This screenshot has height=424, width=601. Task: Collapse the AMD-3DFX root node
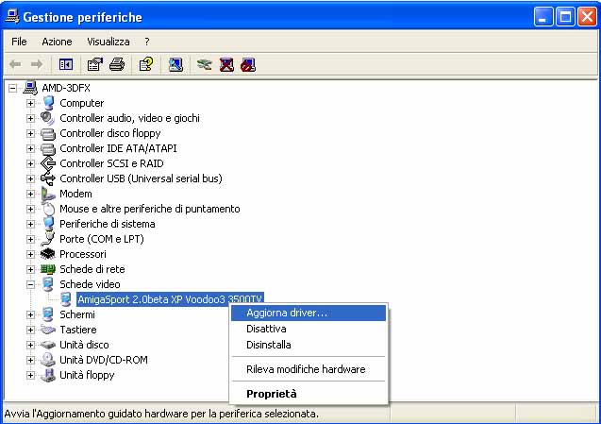[12, 88]
